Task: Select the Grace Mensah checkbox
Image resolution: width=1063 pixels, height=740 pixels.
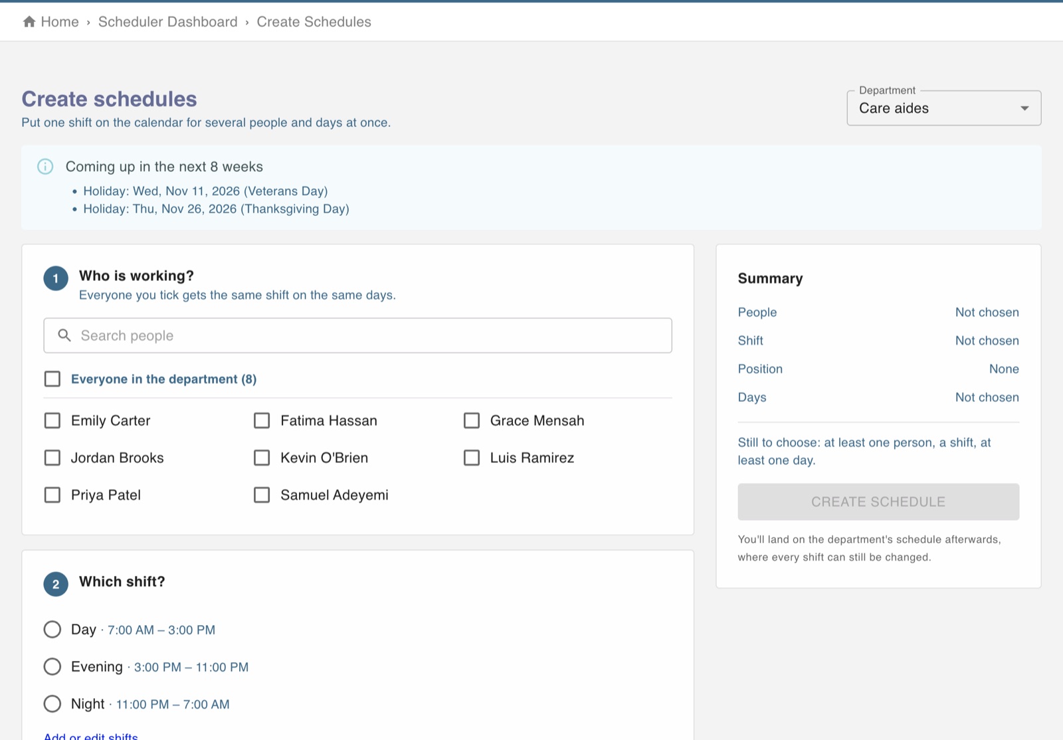Action: pyautogui.click(x=472, y=420)
